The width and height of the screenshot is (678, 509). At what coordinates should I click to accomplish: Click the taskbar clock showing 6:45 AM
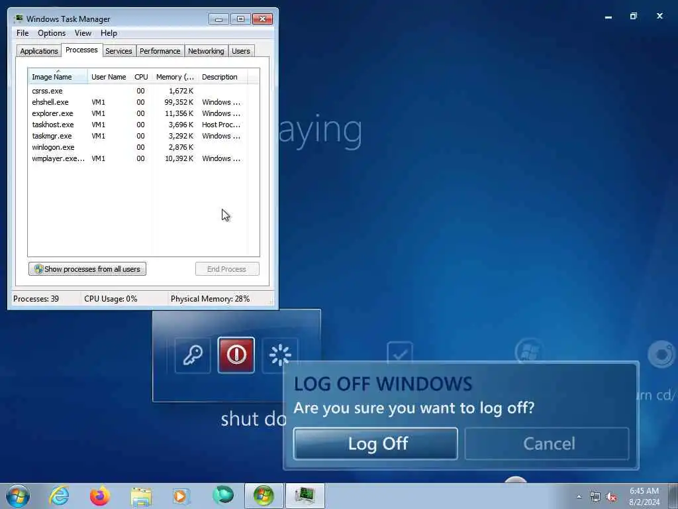(644, 496)
